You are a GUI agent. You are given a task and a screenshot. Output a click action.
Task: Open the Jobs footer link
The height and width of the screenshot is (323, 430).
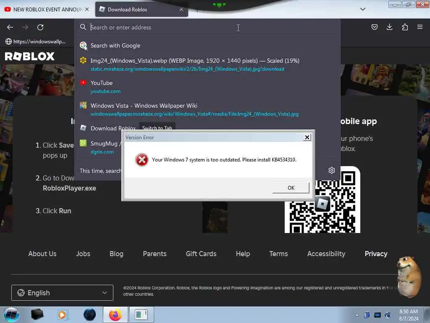[x=83, y=254]
